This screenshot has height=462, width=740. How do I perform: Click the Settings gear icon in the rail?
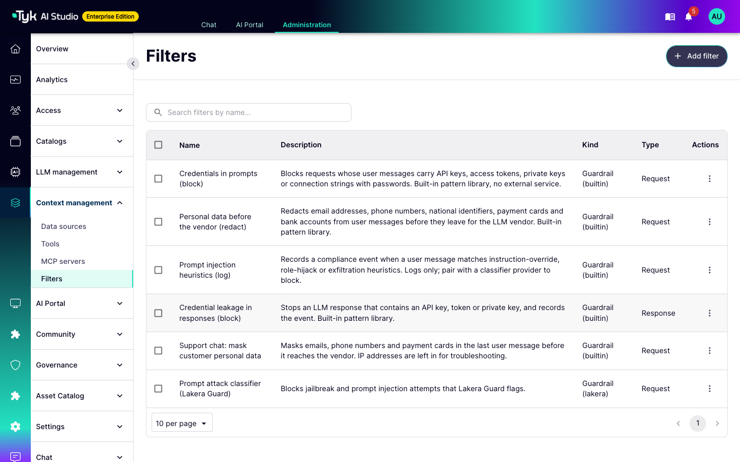tap(15, 427)
